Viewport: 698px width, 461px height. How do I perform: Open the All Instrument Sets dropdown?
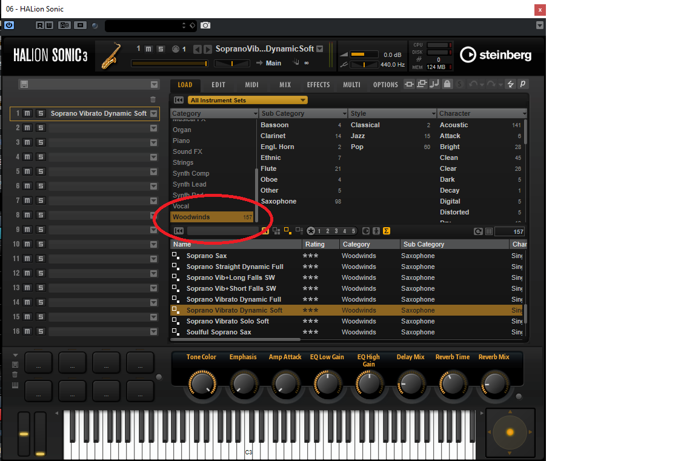pos(247,100)
